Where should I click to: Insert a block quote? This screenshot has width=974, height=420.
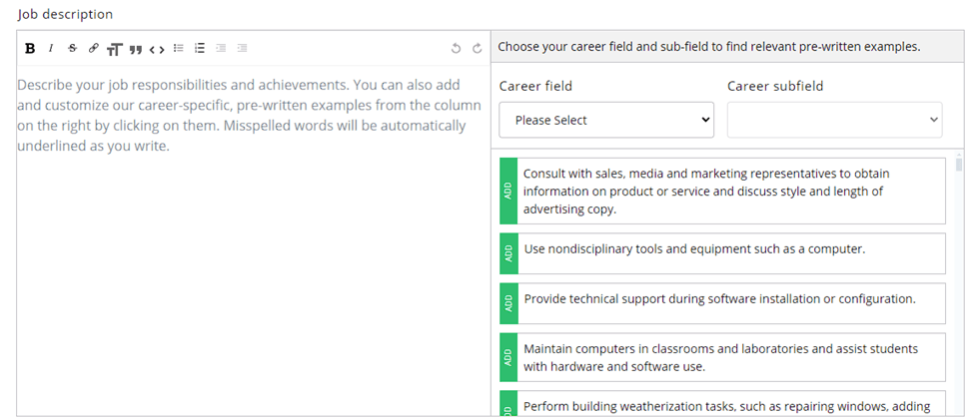135,48
